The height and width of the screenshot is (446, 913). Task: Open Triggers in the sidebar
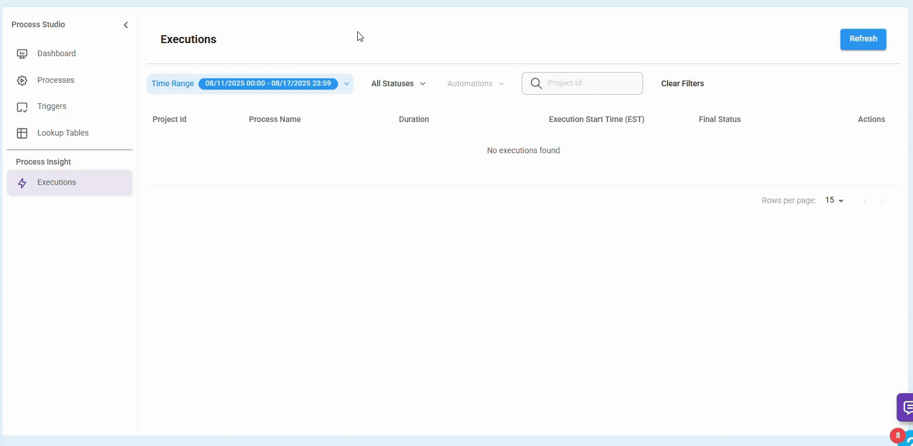tap(69, 106)
